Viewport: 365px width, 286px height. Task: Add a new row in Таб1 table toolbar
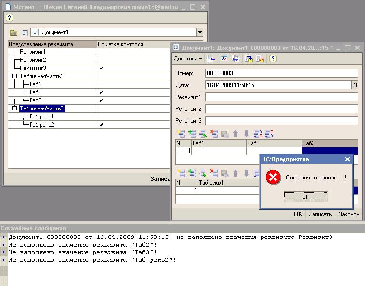pos(181,134)
